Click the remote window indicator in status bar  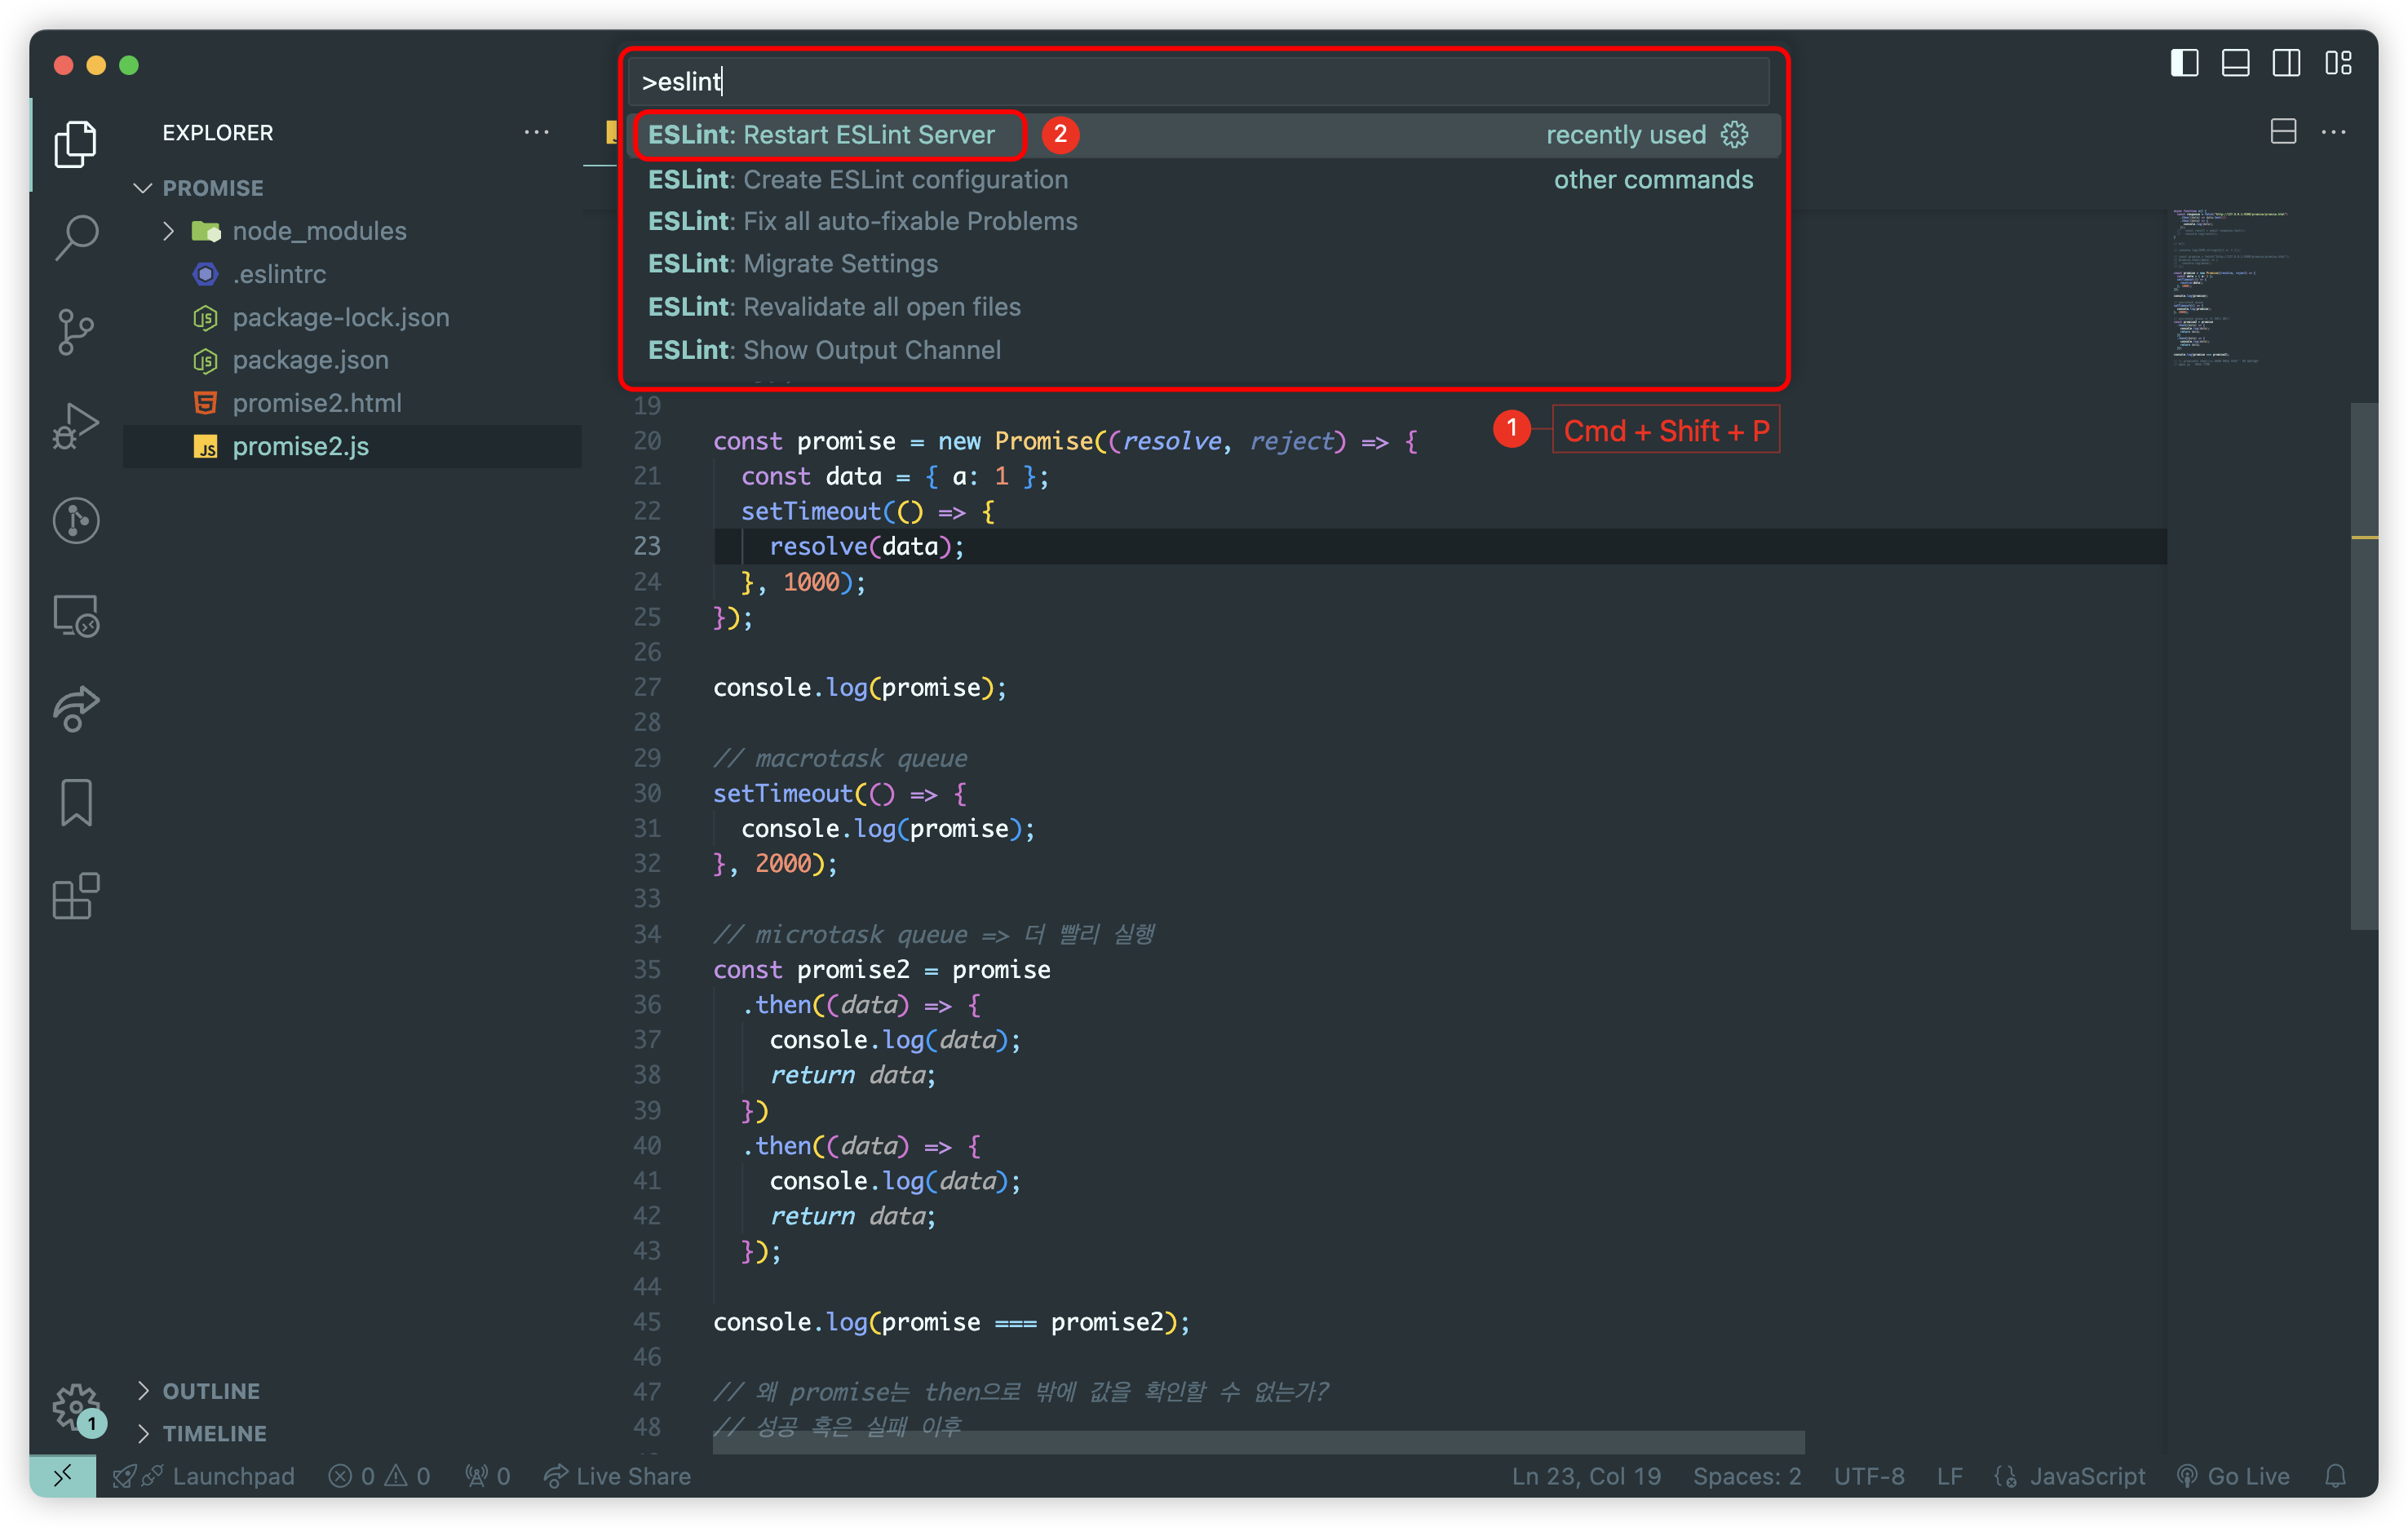tap(62, 1476)
